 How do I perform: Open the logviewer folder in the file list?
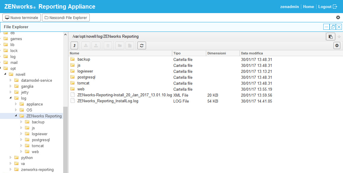(x=85, y=71)
